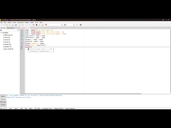Click line number 10 in the margin

[21, 47]
